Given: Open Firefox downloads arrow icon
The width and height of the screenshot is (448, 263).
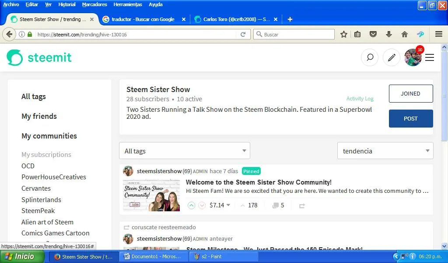Looking at the screenshot, I should [x=388, y=34].
